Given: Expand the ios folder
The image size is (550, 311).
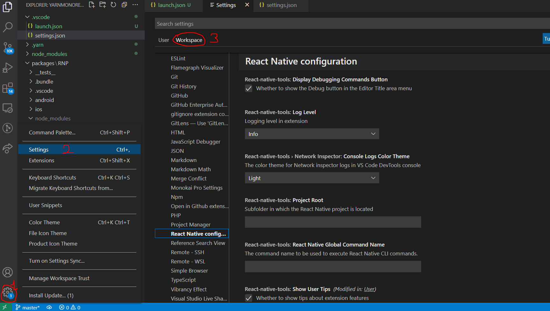Looking at the screenshot, I should tap(81, 109).
